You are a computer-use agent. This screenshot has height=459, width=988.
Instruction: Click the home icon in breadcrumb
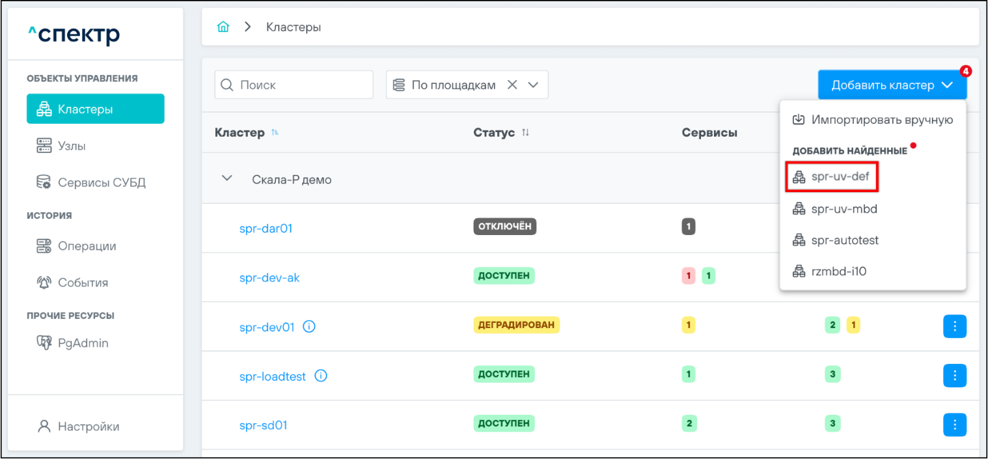(223, 27)
